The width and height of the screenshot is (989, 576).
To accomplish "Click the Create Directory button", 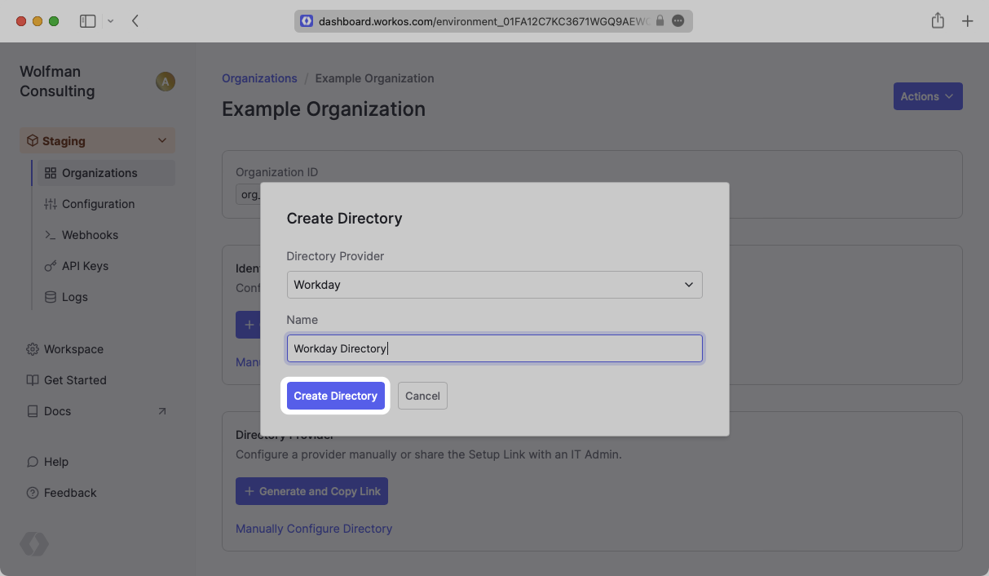I will tap(335, 396).
